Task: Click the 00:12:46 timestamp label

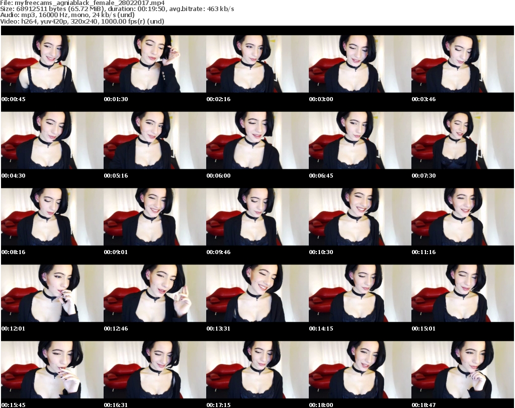Action: [116, 329]
